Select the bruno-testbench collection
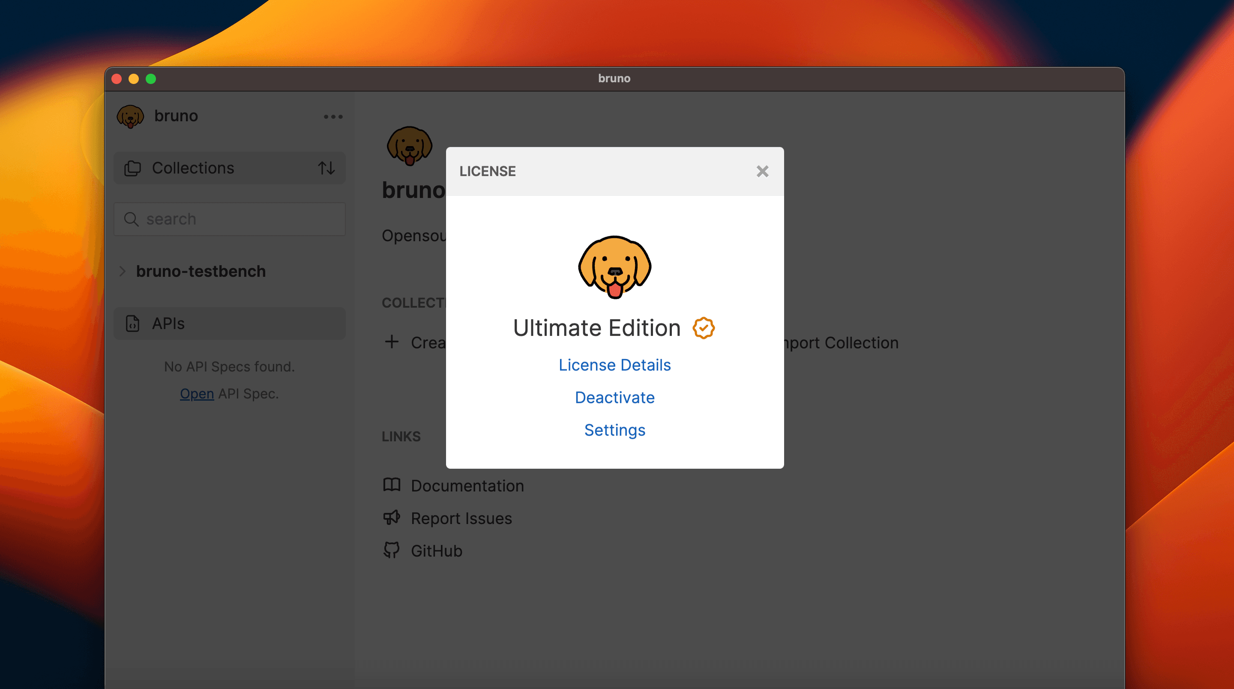Viewport: 1234px width, 689px height. 201,271
